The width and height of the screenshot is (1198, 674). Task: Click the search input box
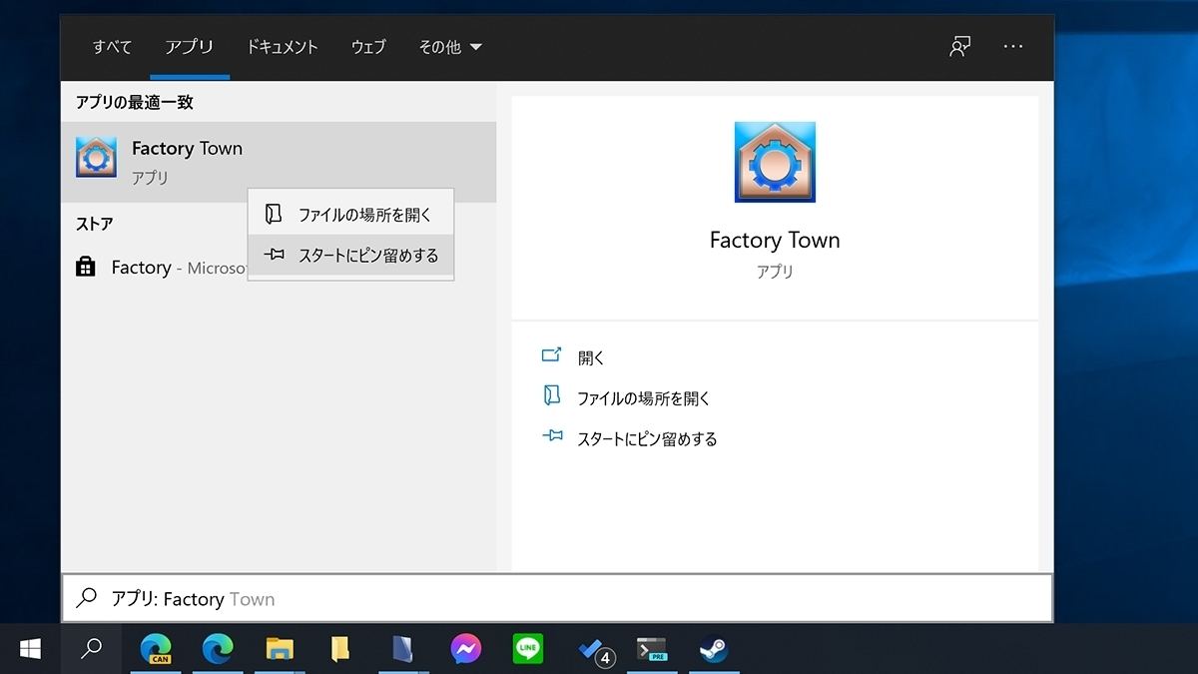[557, 599]
